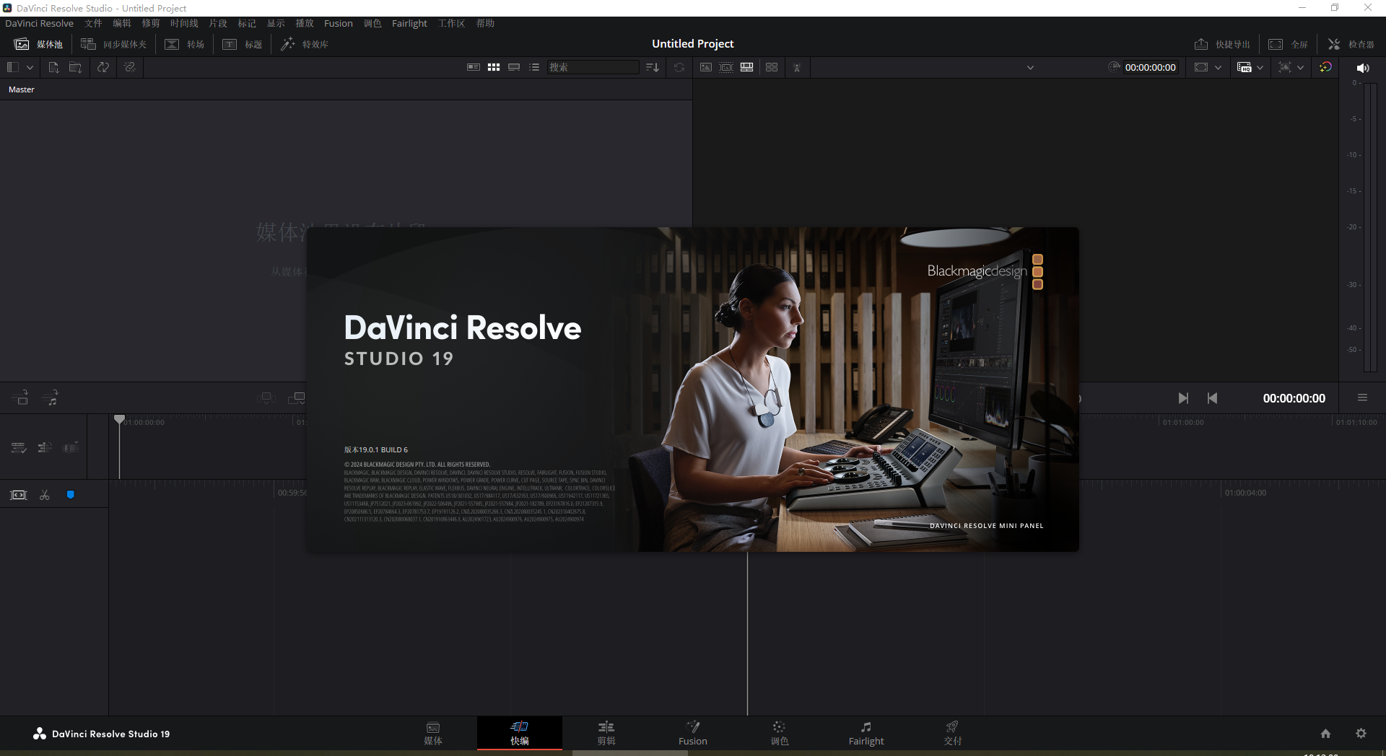Open project manager via home icon
Screen dimensions: 1386x756
pos(1325,734)
